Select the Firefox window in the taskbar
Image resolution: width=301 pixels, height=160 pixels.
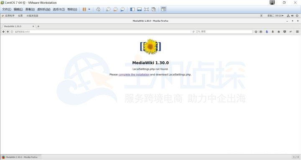coord(21,157)
